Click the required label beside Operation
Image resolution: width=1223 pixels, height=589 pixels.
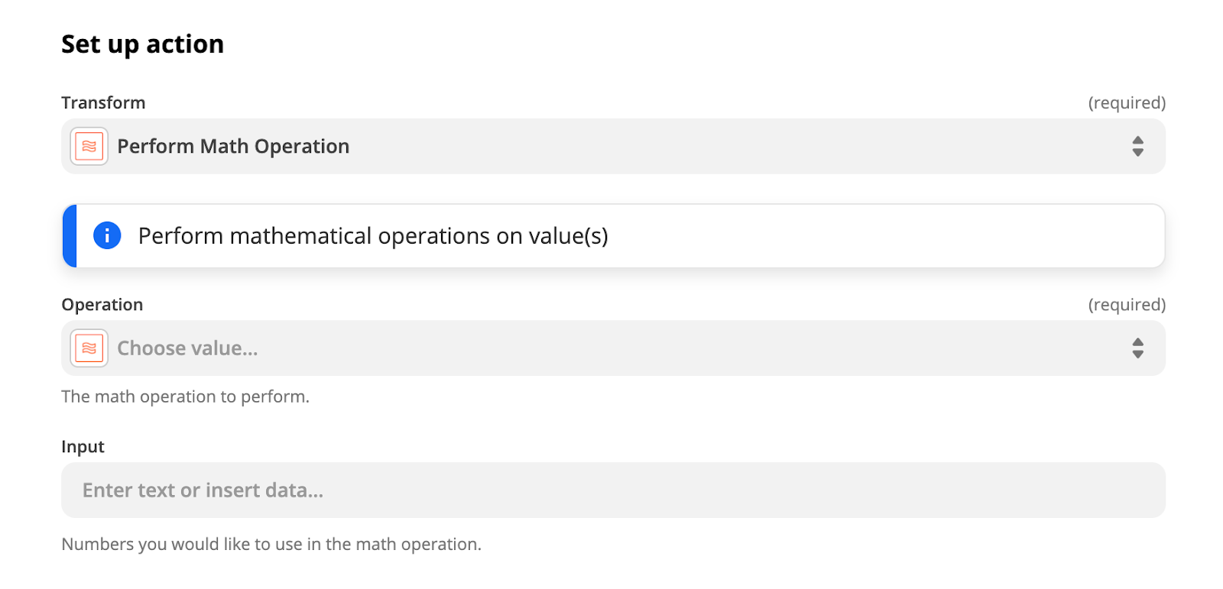(x=1127, y=305)
